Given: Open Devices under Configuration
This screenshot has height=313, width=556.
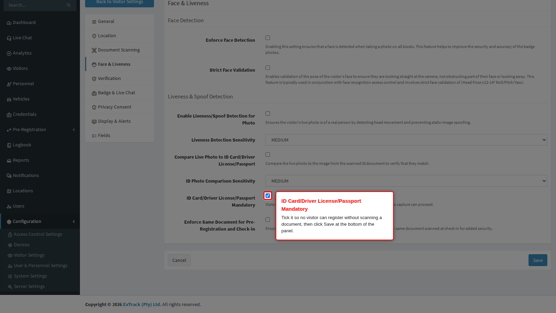Looking at the screenshot, I should click(40, 245).
